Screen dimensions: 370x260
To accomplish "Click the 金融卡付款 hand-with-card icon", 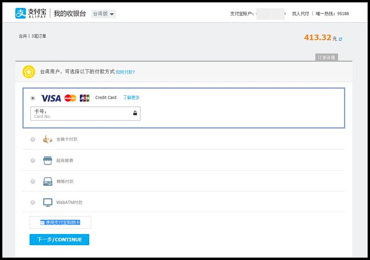I will point(47,139).
